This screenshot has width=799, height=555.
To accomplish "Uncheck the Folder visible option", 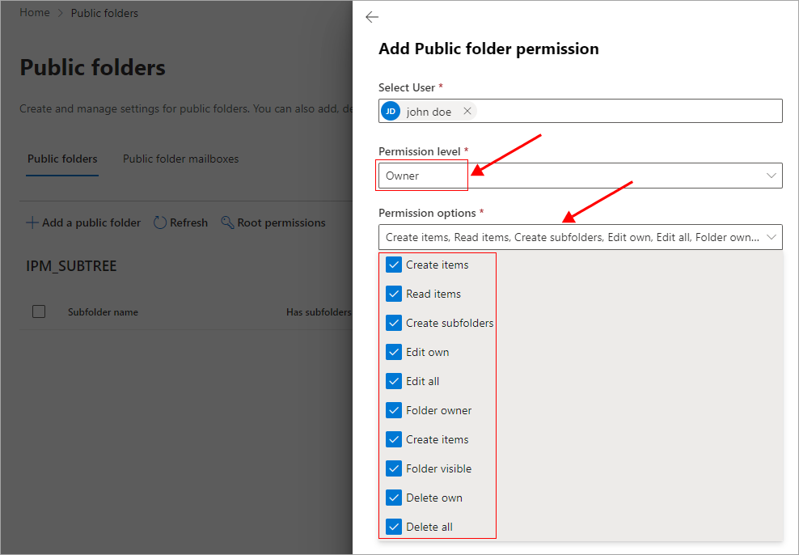I will [x=394, y=468].
